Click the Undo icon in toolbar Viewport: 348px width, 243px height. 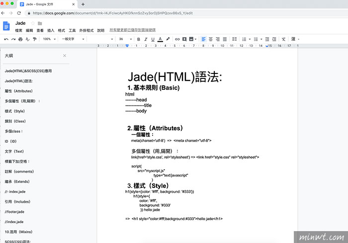click(x=6, y=39)
